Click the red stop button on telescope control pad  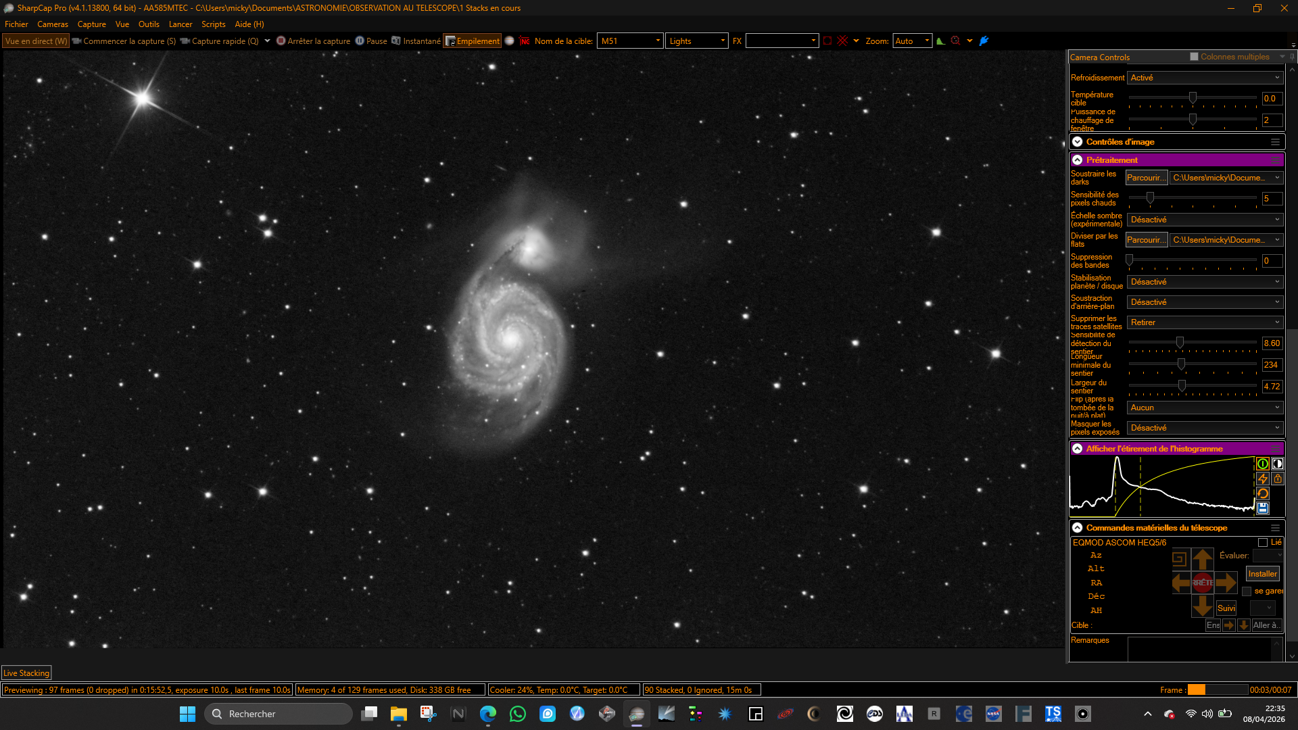coord(1202,583)
